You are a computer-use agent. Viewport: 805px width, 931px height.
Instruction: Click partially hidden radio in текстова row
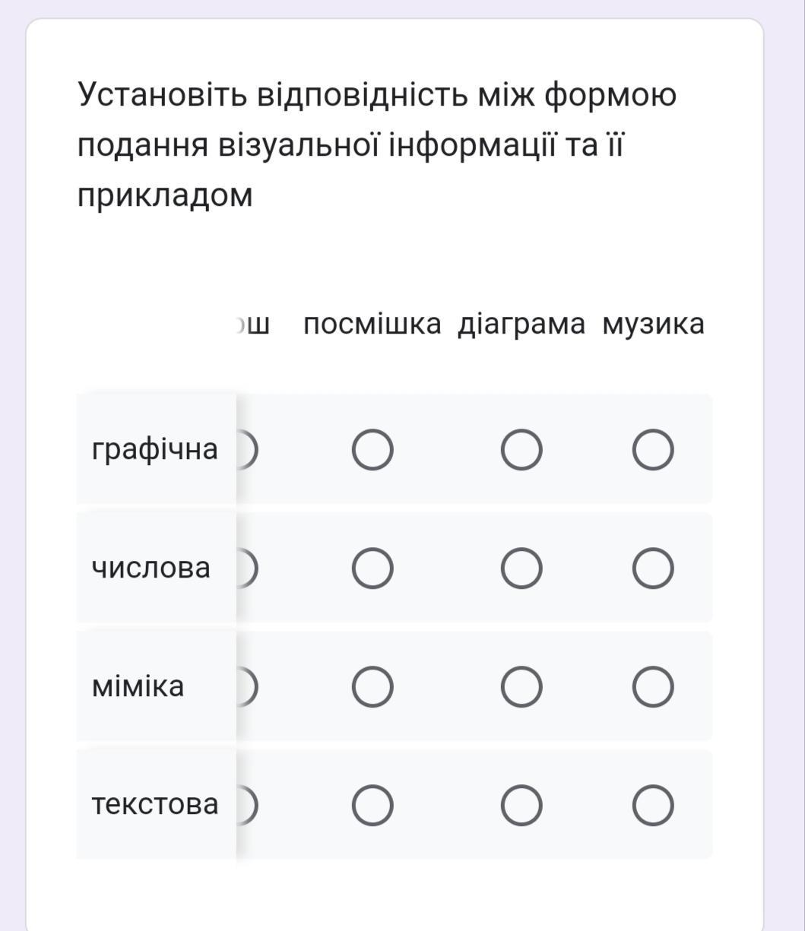pyautogui.click(x=248, y=806)
